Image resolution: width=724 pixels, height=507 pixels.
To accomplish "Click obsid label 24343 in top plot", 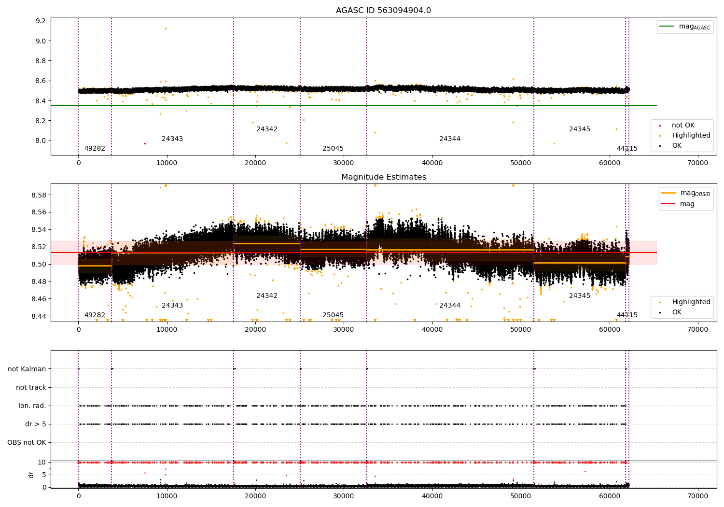I will click(172, 139).
